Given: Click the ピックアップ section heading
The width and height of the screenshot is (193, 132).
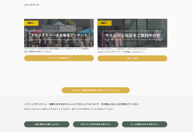Looking at the screenshot, I should coord(32,5).
